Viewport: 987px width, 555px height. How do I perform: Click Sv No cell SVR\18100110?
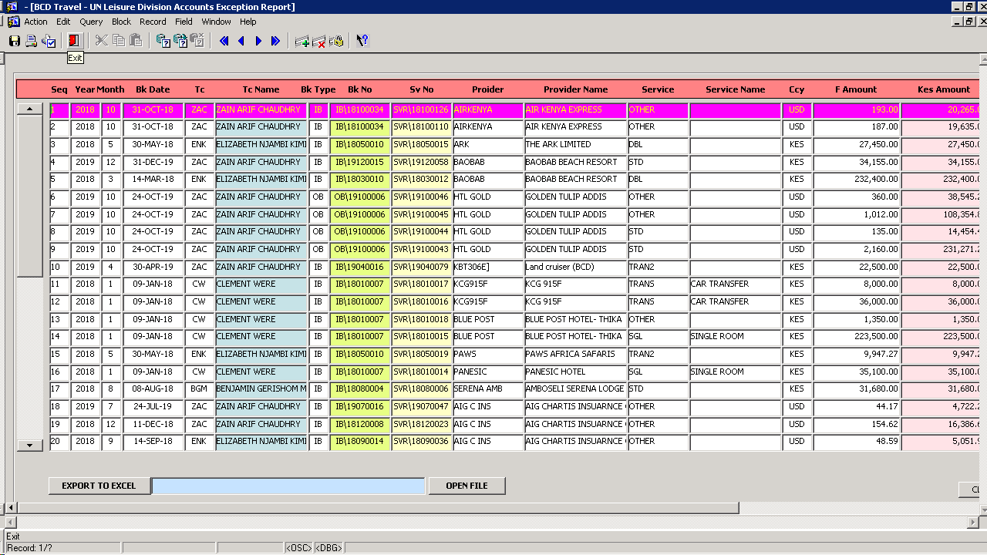click(422, 127)
